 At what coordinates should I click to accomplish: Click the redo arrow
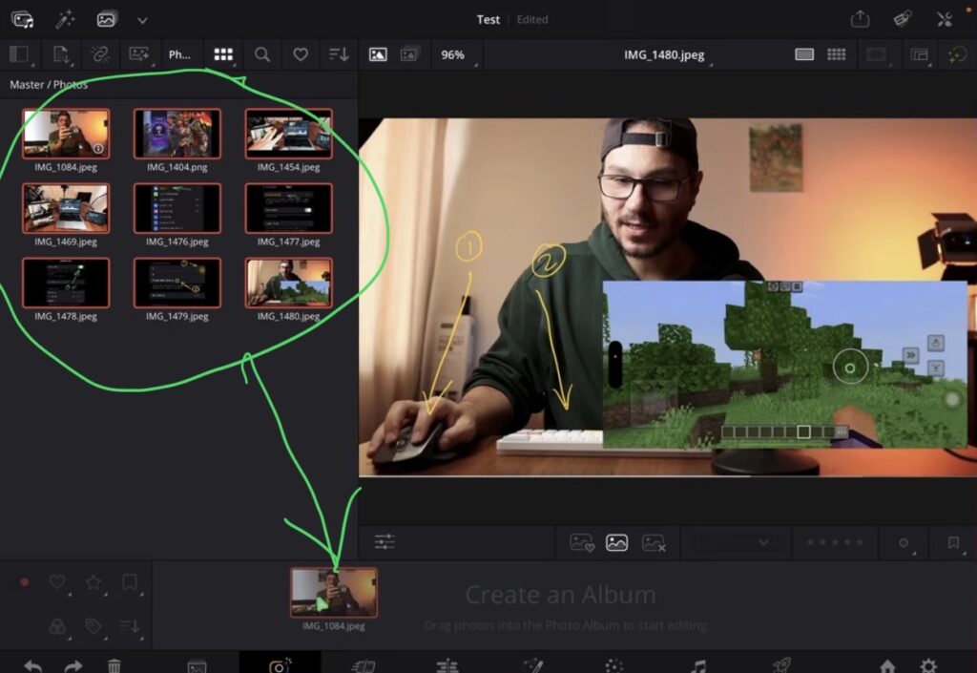pyautogui.click(x=73, y=666)
